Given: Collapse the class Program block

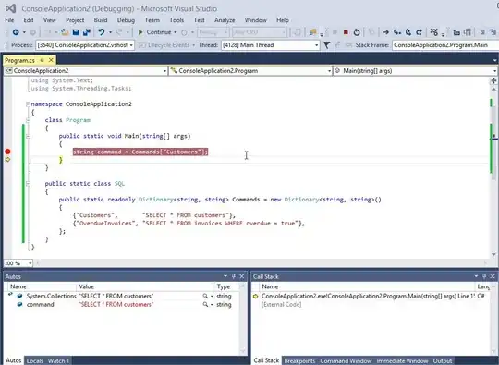Looking at the screenshot, I should click(28, 120).
